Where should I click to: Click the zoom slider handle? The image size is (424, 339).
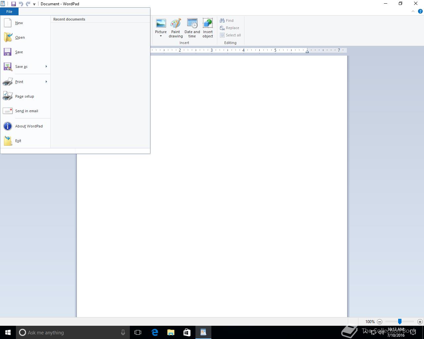400,321
